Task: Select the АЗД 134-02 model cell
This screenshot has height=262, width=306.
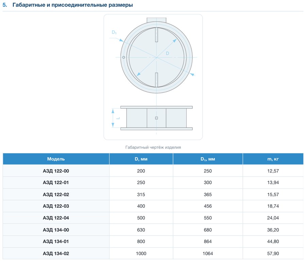Action: (x=56, y=254)
